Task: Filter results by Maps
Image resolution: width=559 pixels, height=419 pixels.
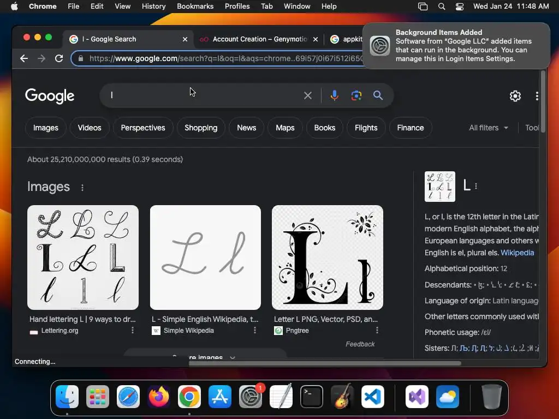Action: tap(285, 128)
